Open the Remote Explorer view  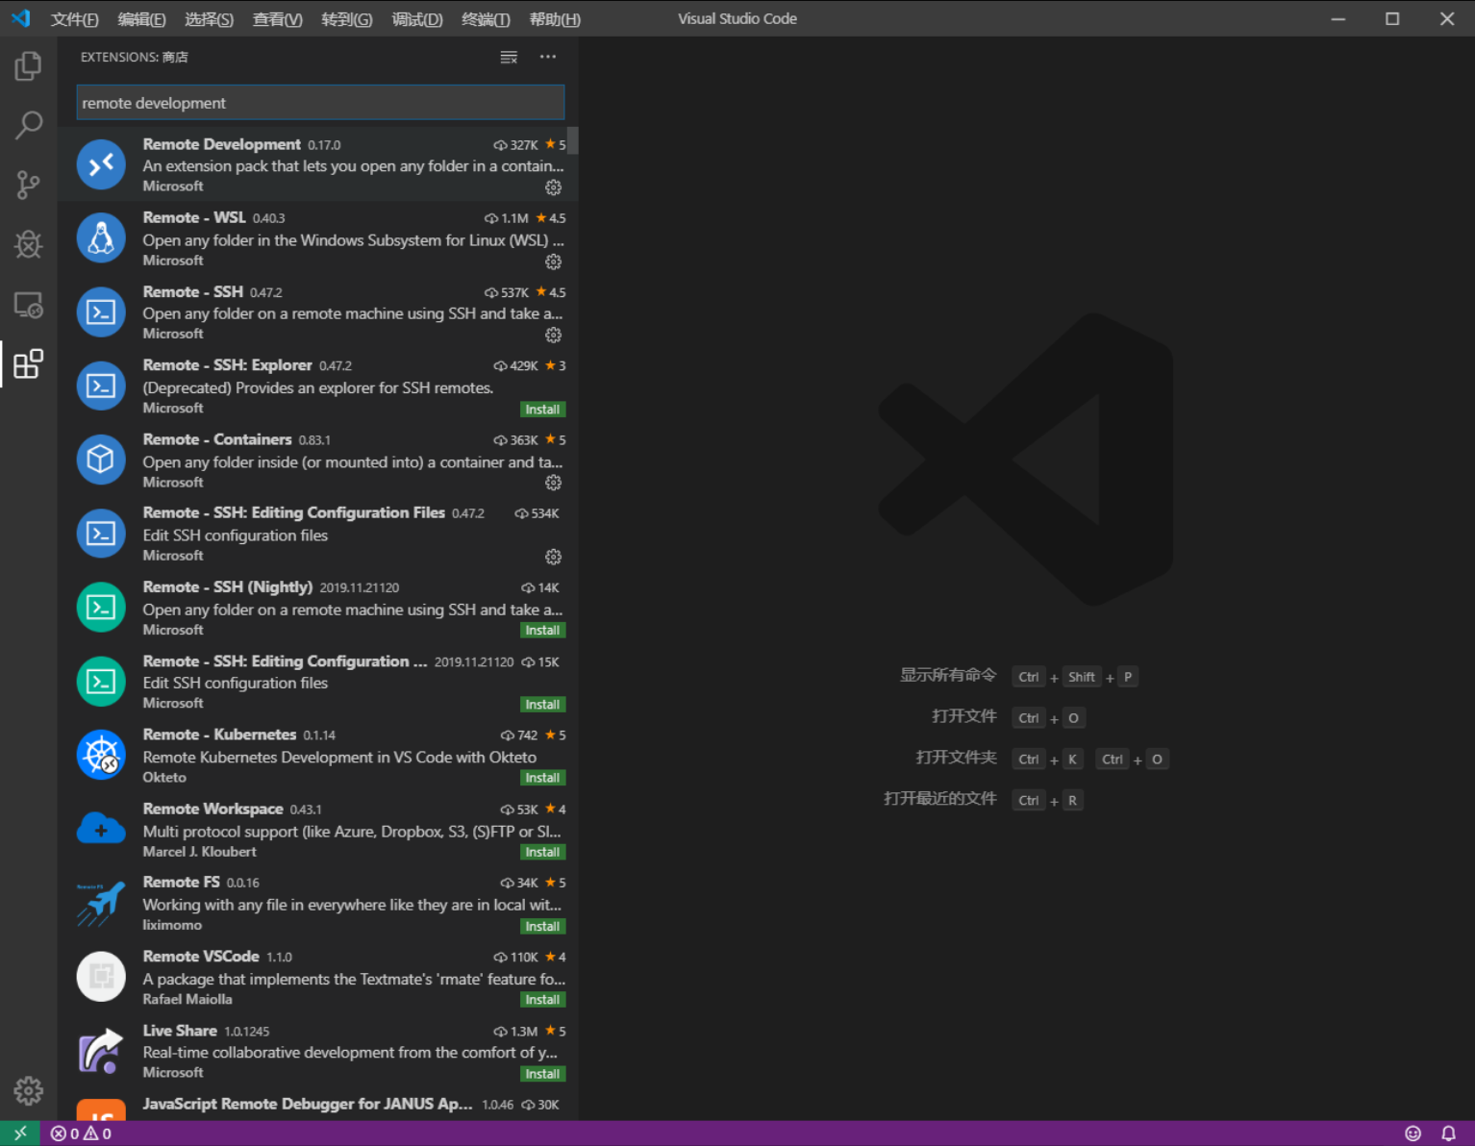click(x=29, y=305)
